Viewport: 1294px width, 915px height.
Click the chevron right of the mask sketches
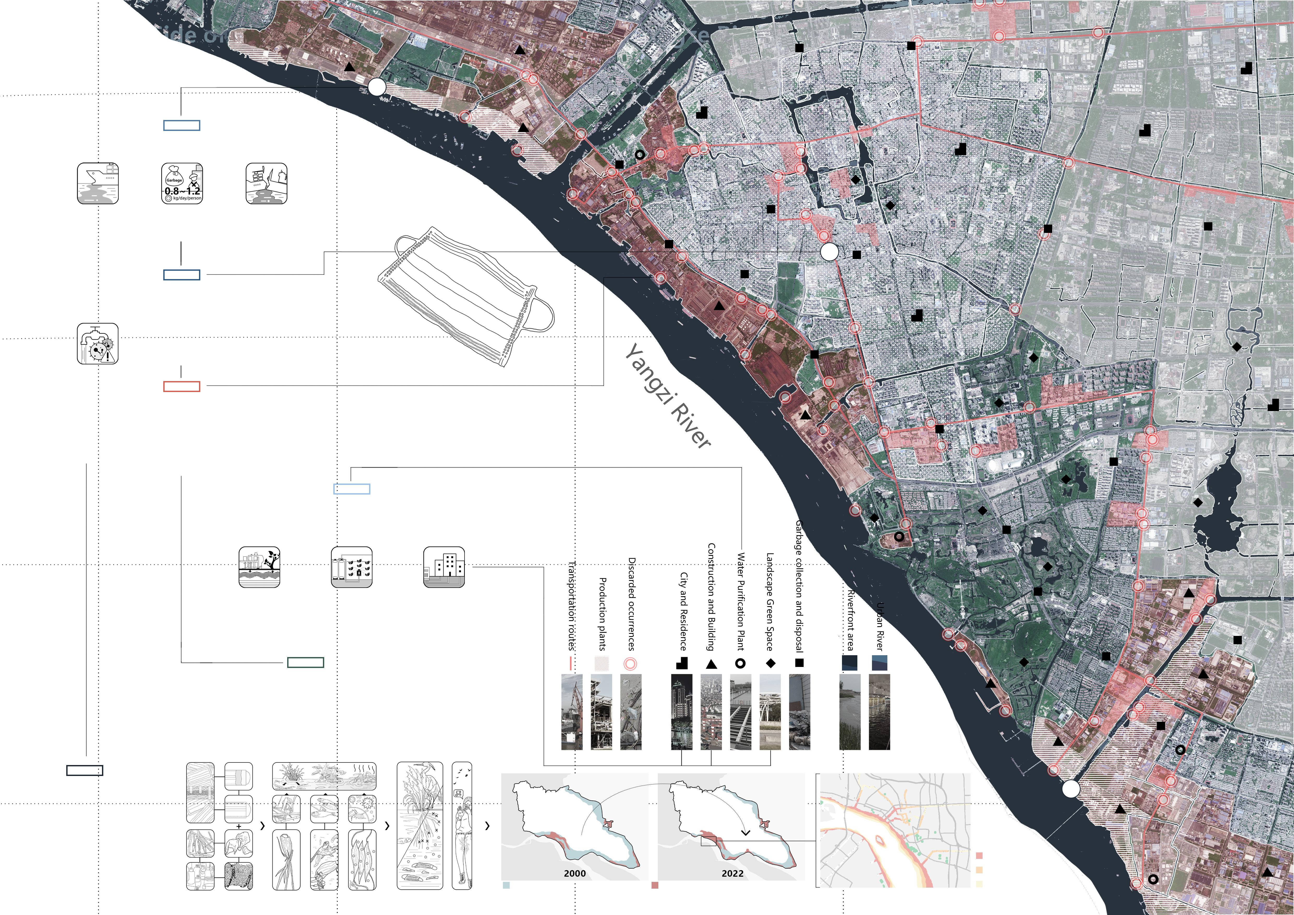(263, 826)
